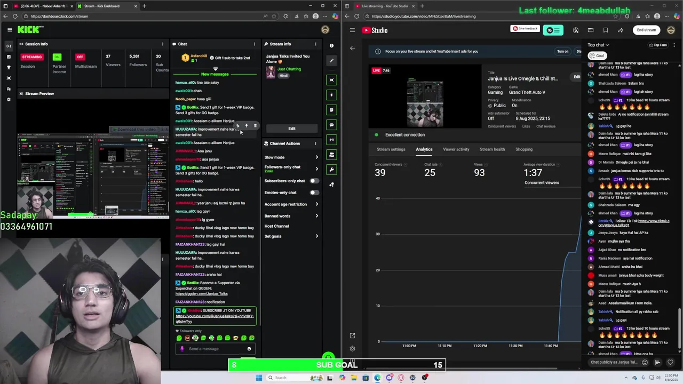Click the trophy icon in Kick sidebar
This screenshot has width=683, height=384.
click(9, 67)
